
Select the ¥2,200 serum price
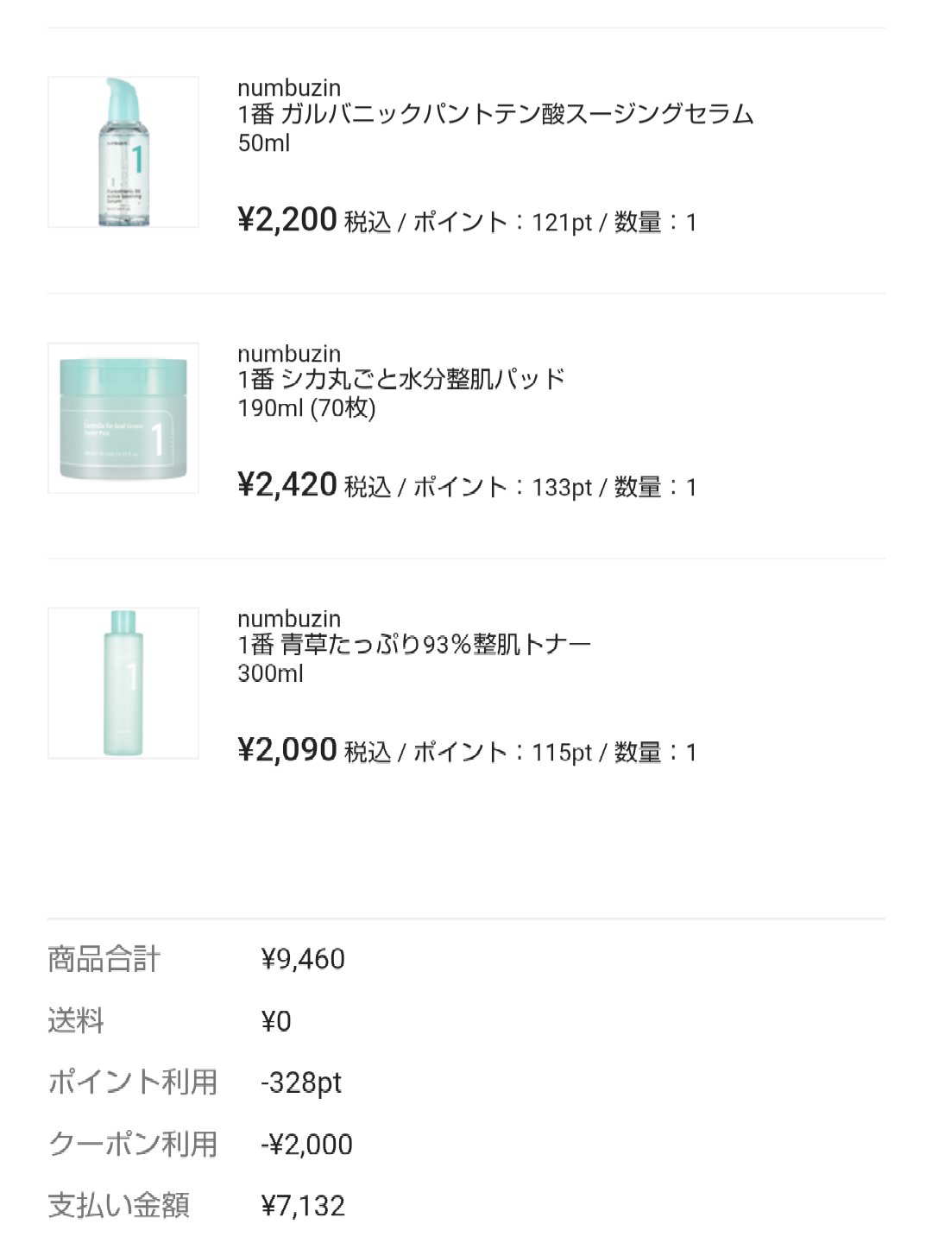(x=287, y=220)
